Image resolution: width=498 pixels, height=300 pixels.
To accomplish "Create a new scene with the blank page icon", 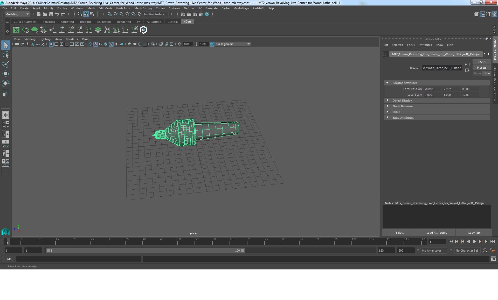I will (39, 14).
